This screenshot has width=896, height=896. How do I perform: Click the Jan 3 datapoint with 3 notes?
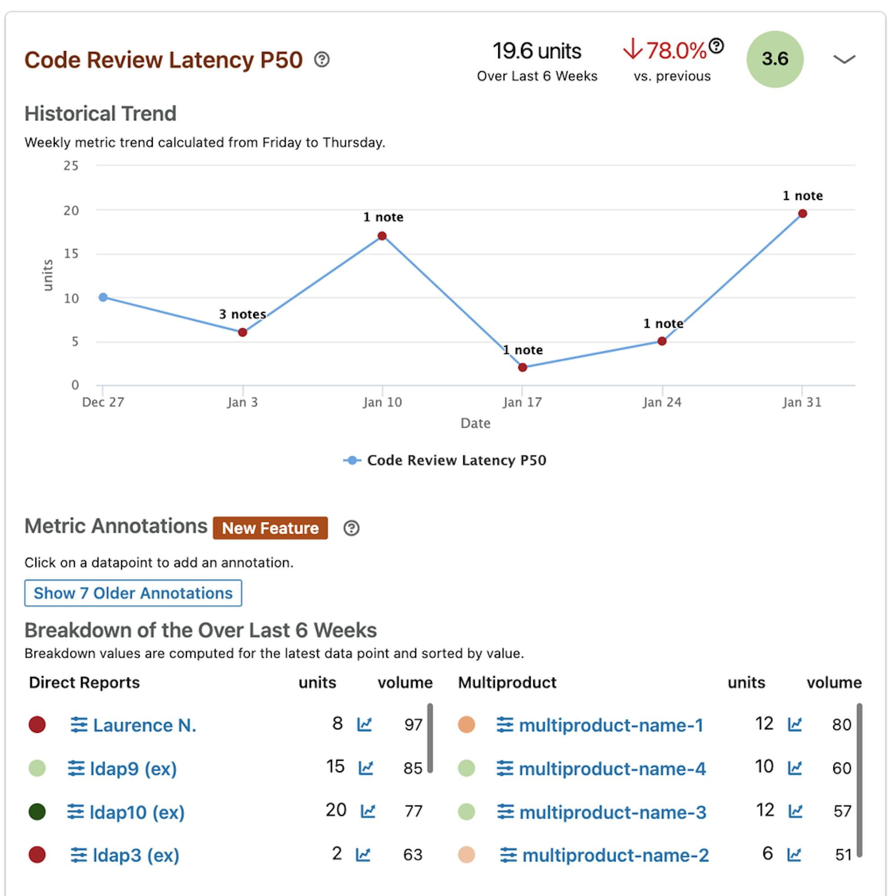242,332
